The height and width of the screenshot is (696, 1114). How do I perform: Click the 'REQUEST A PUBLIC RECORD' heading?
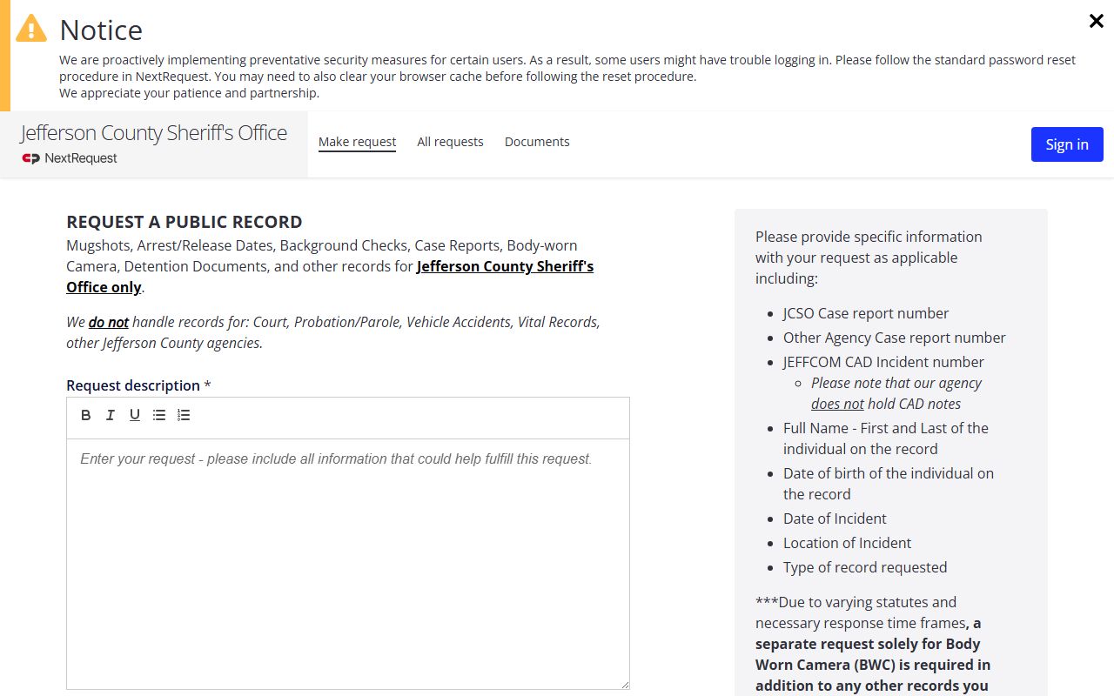[x=185, y=222]
